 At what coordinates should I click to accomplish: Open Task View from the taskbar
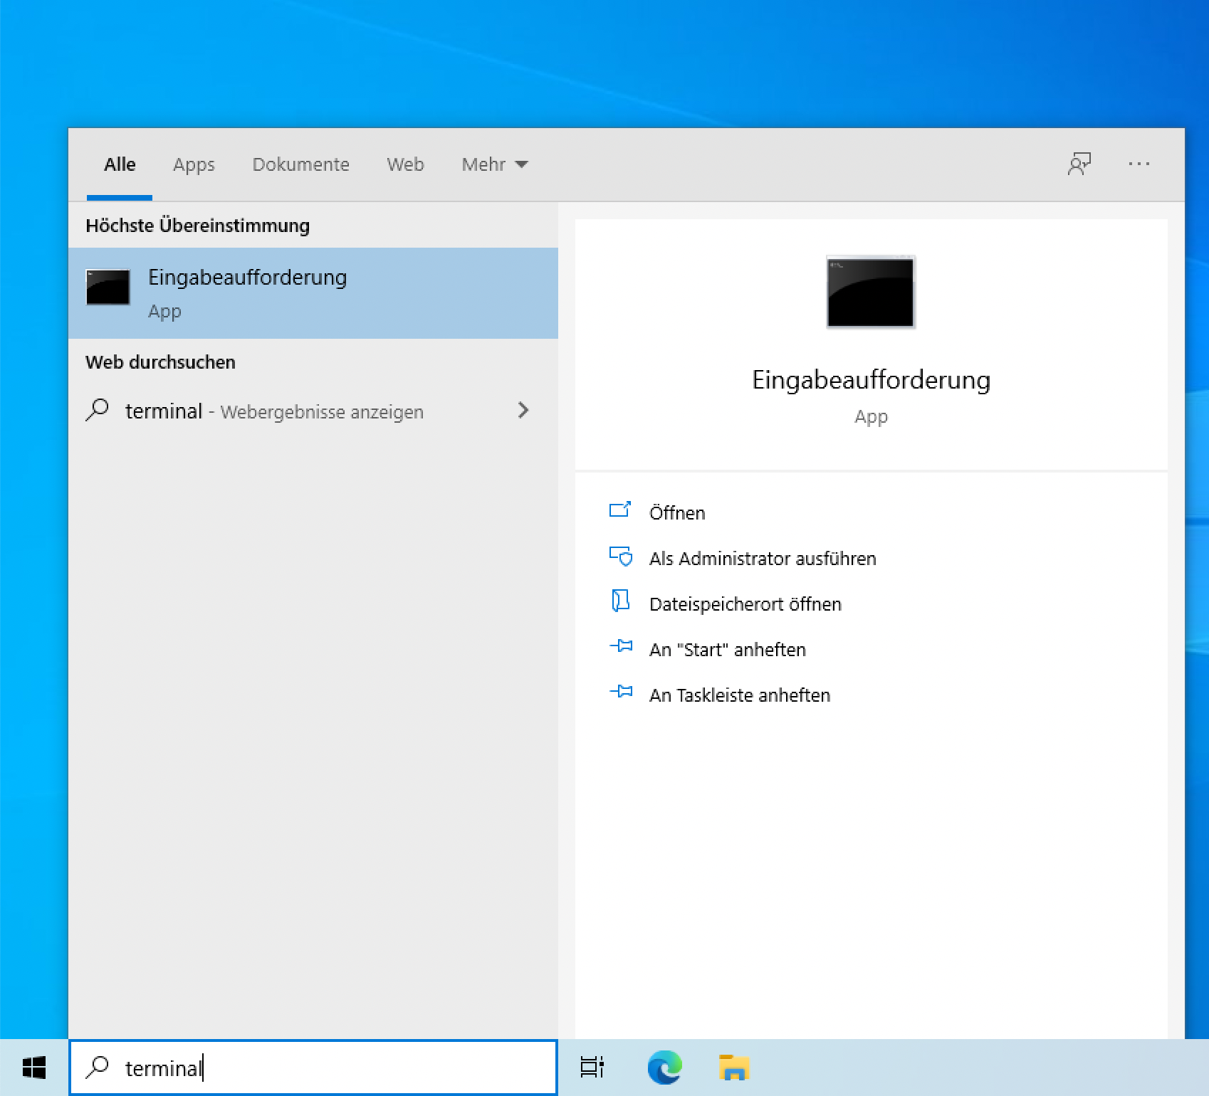point(592,1068)
